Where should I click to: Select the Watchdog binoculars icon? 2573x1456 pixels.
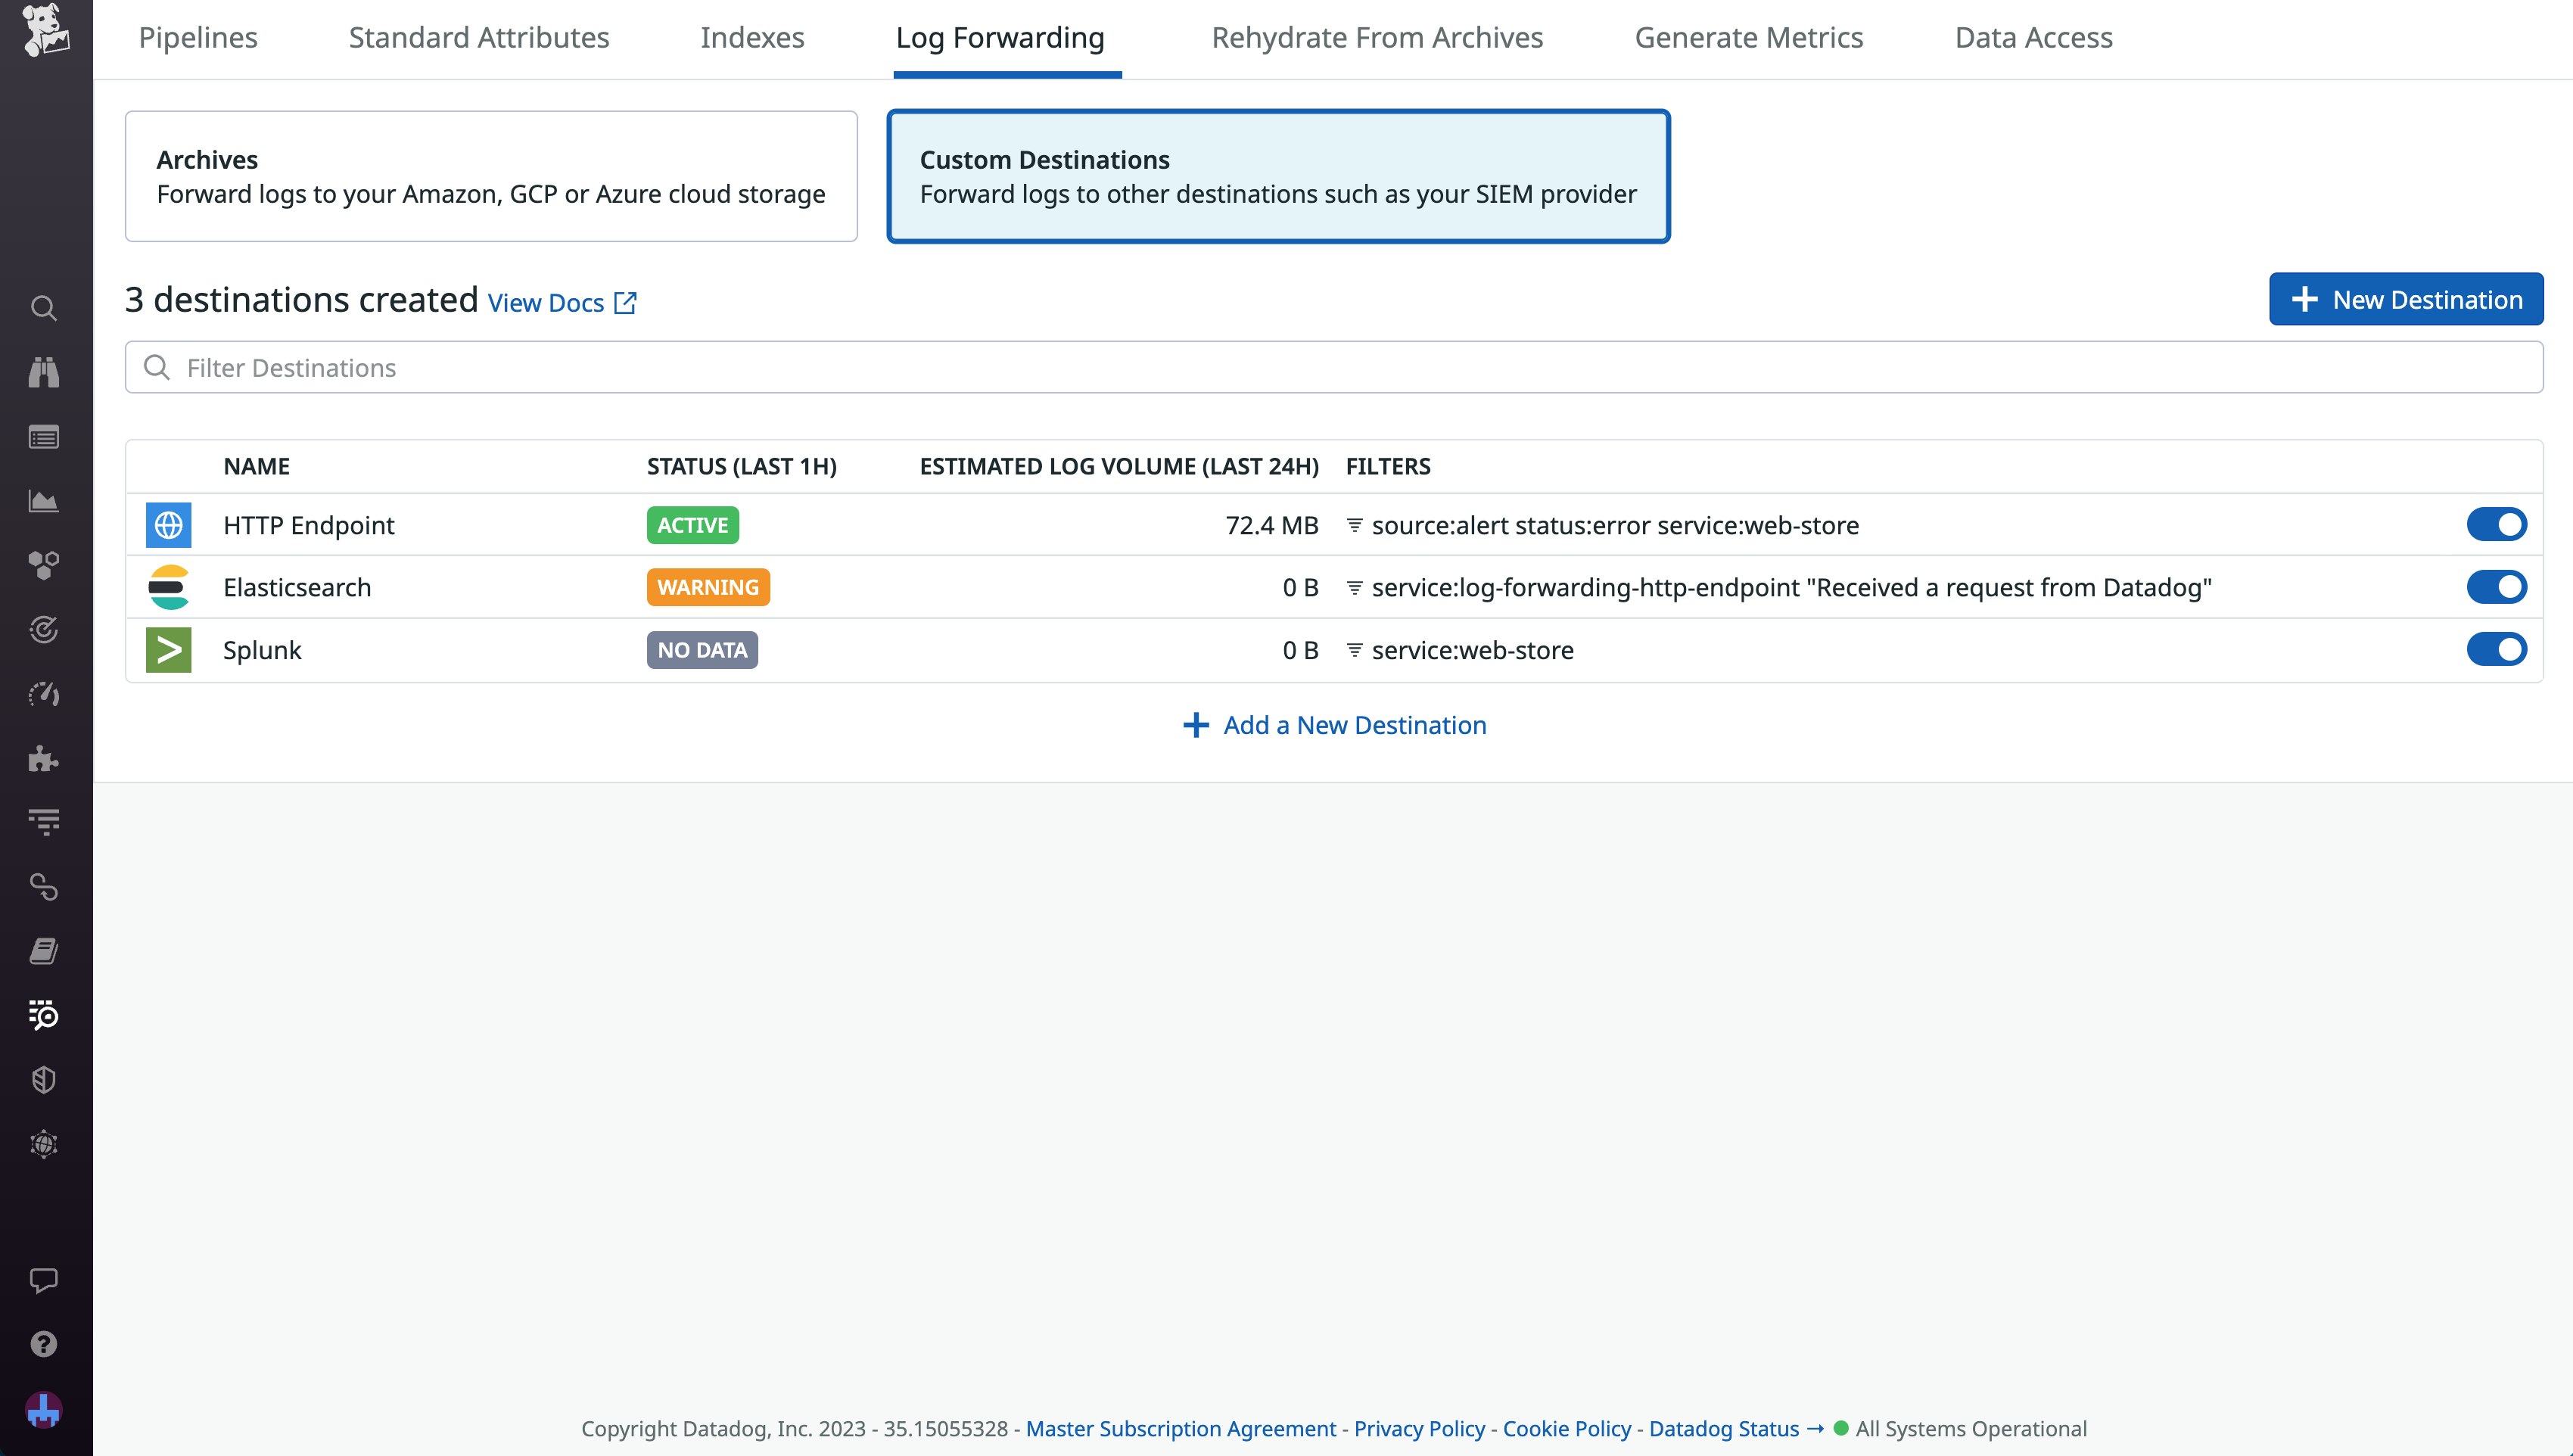pos(45,372)
